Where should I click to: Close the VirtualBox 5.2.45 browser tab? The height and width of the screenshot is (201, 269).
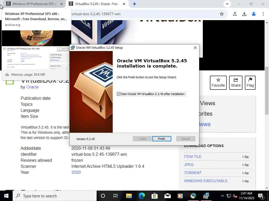pyautogui.click(x=124, y=4)
